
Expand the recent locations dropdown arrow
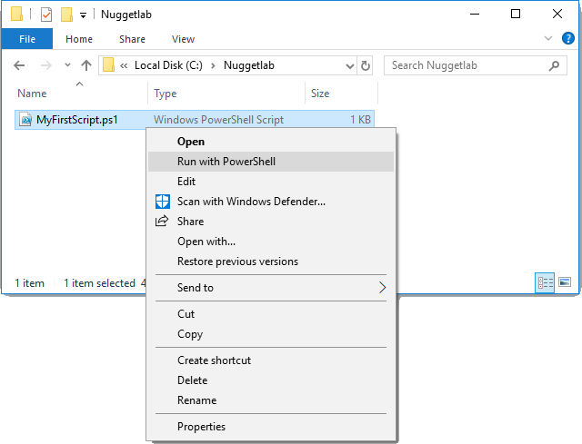point(67,65)
